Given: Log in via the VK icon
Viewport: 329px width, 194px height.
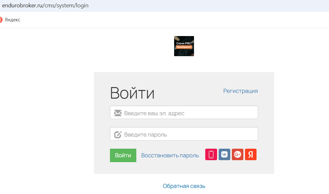Looking at the screenshot, I should click(224, 155).
